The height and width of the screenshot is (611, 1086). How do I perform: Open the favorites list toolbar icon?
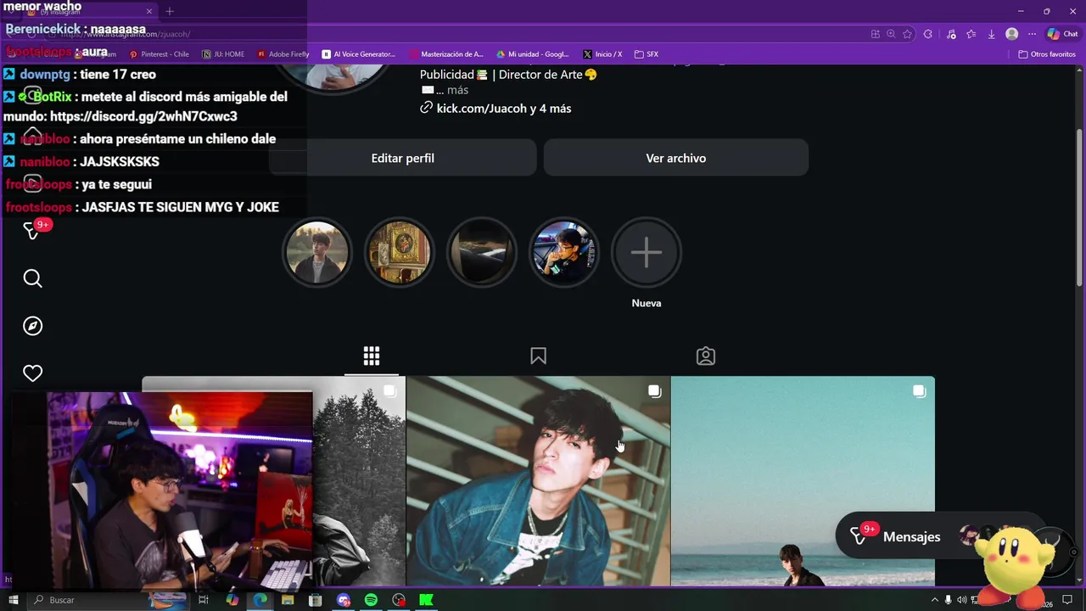point(971,34)
